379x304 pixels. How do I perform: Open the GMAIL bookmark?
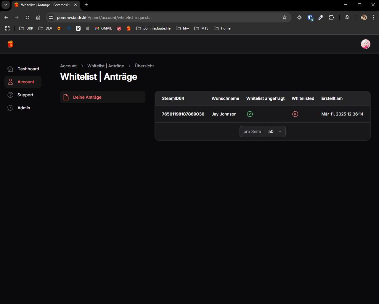click(x=103, y=28)
